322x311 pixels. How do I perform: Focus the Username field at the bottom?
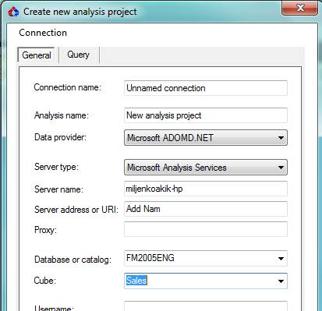coord(206,306)
